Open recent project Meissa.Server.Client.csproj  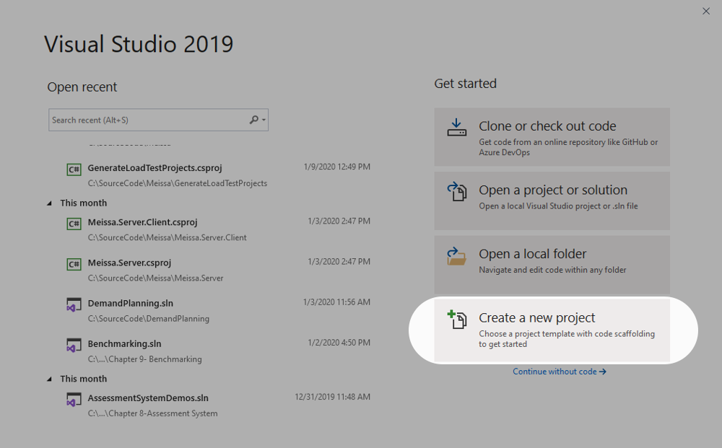(x=142, y=222)
